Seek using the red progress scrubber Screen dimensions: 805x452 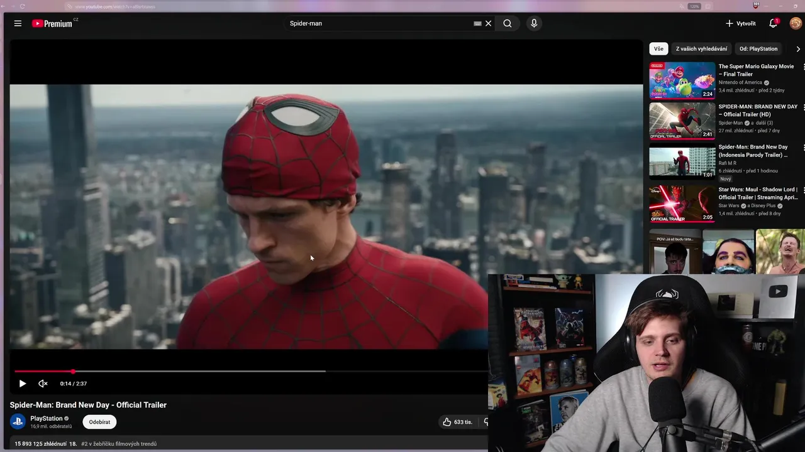(x=73, y=372)
